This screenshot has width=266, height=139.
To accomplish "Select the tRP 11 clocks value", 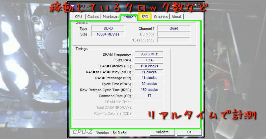I will [x=149, y=78].
